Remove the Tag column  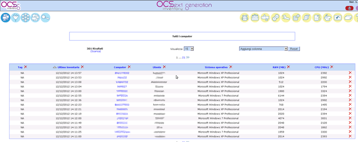click(x=25, y=67)
